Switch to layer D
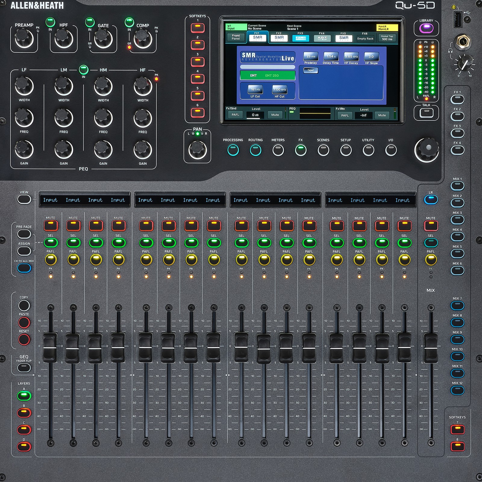482x482 pixels. point(24,446)
